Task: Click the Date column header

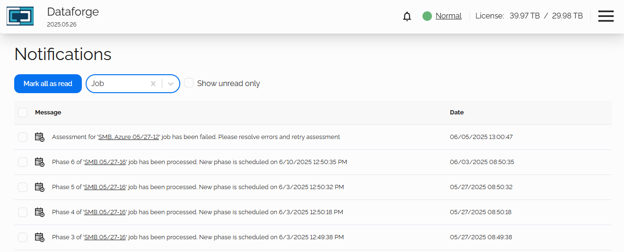Action: pyautogui.click(x=457, y=113)
